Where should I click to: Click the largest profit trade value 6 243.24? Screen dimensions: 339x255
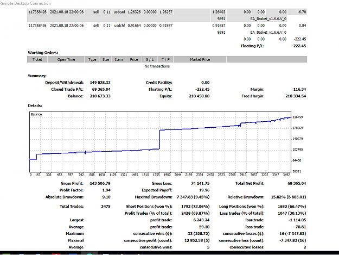[x=201, y=220]
